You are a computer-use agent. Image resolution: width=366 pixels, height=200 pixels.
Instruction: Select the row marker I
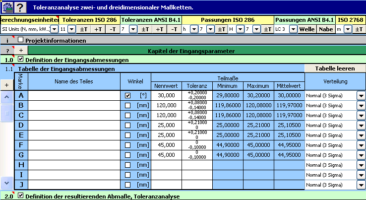click(21, 175)
